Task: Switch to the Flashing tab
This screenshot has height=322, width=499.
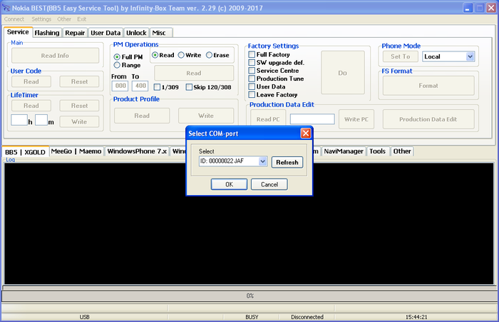Action: point(47,33)
